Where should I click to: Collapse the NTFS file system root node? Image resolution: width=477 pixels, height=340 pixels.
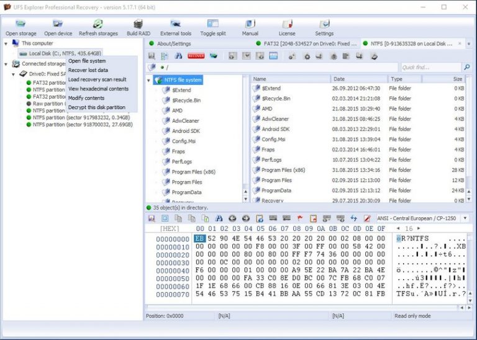(148, 81)
